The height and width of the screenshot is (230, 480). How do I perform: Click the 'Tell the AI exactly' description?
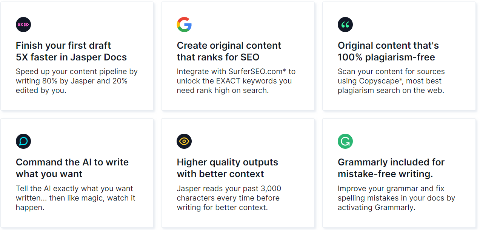[75, 198]
